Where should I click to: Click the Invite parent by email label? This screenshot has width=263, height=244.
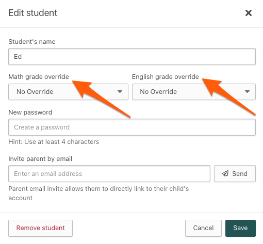tap(40, 159)
